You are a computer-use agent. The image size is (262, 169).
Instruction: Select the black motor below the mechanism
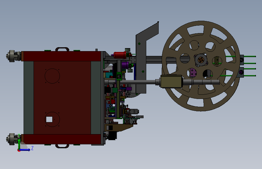(112, 136)
